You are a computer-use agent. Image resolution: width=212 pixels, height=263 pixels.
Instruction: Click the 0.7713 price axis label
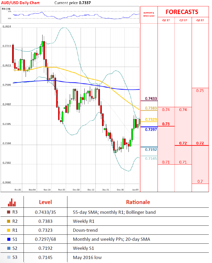click(7, 46)
